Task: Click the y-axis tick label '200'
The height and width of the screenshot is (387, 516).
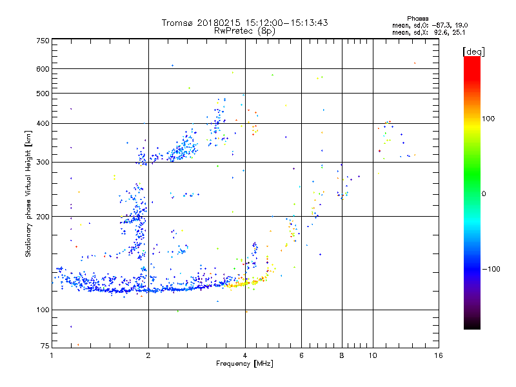Action: tap(43, 217)
